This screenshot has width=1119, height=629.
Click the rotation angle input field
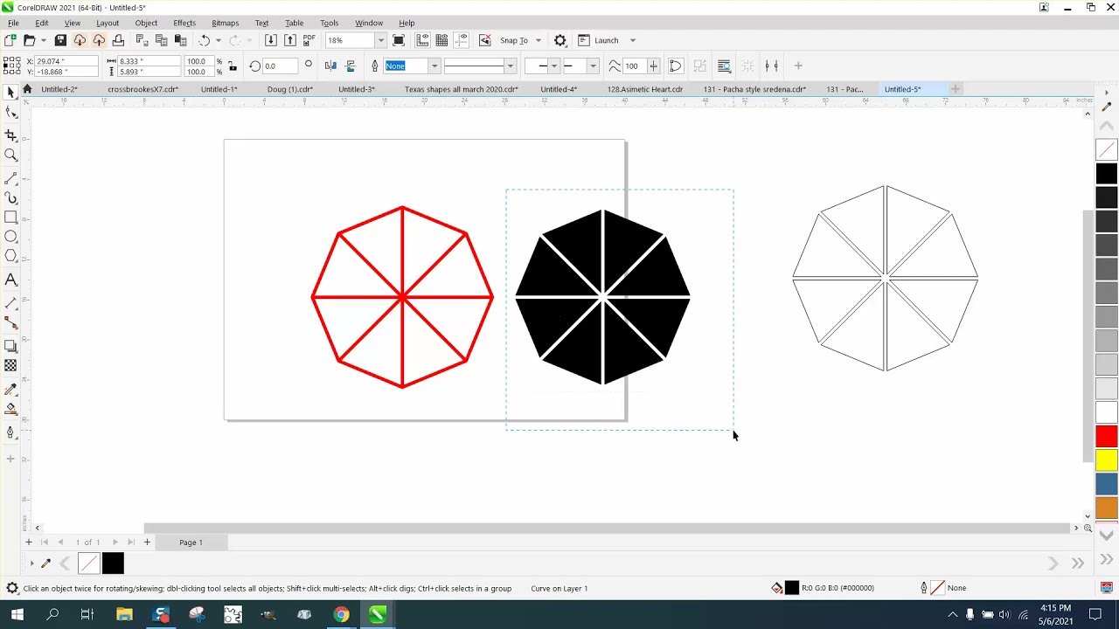click(x=281, y=66)
